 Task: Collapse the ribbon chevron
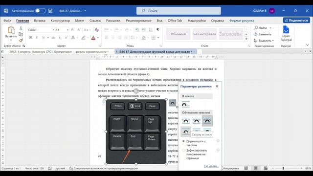point(307,45)
